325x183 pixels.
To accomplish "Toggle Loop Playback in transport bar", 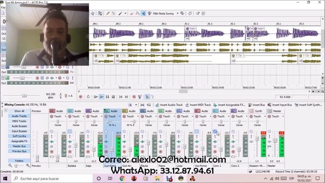I will click(x=88, y=97).
